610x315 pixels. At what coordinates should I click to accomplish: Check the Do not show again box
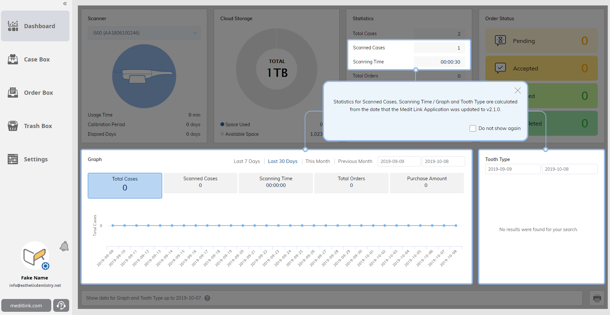pyautogui.click(x=473, y=128)
